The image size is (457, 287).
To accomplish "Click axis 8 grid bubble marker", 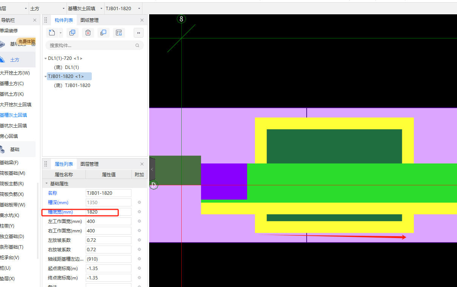I will click(x=182, y=19).
